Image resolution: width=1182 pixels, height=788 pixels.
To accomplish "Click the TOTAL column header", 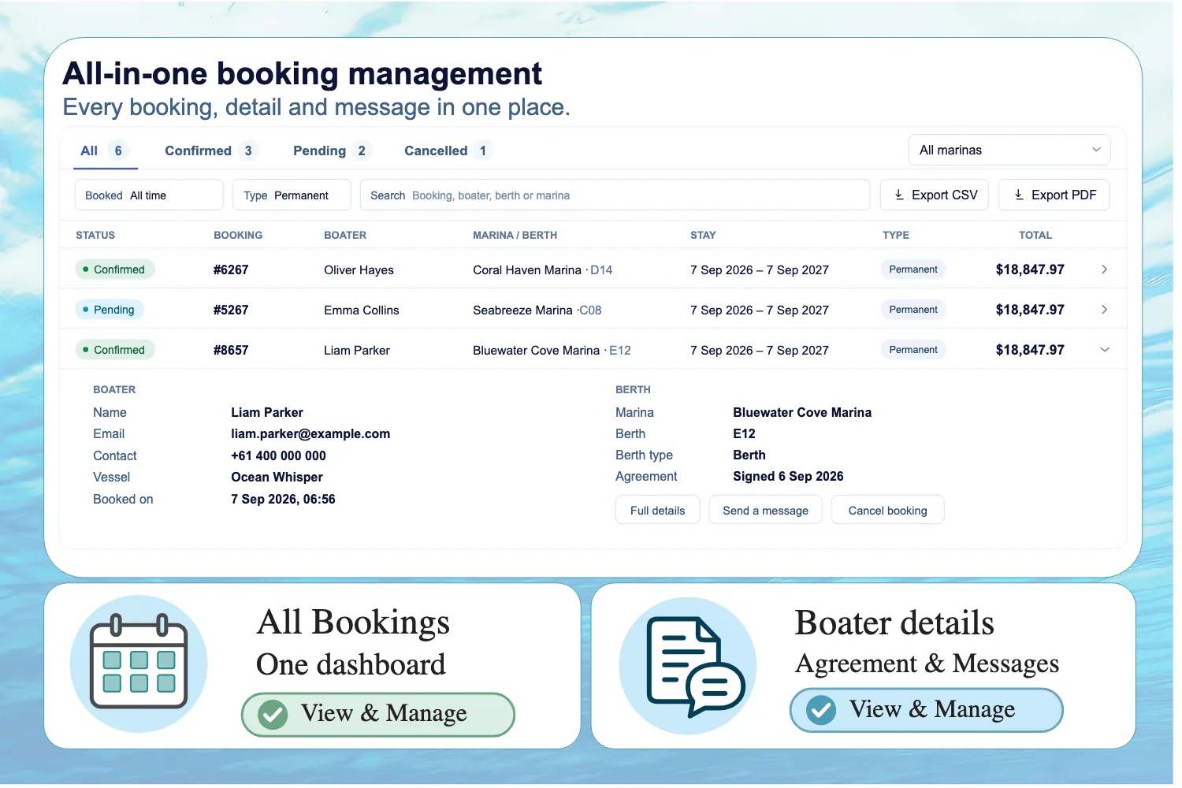I will (x=1035, y=235).
